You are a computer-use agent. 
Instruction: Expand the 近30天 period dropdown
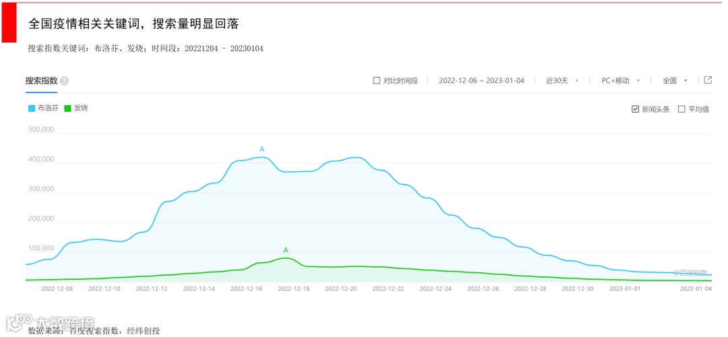coord(562,81)
